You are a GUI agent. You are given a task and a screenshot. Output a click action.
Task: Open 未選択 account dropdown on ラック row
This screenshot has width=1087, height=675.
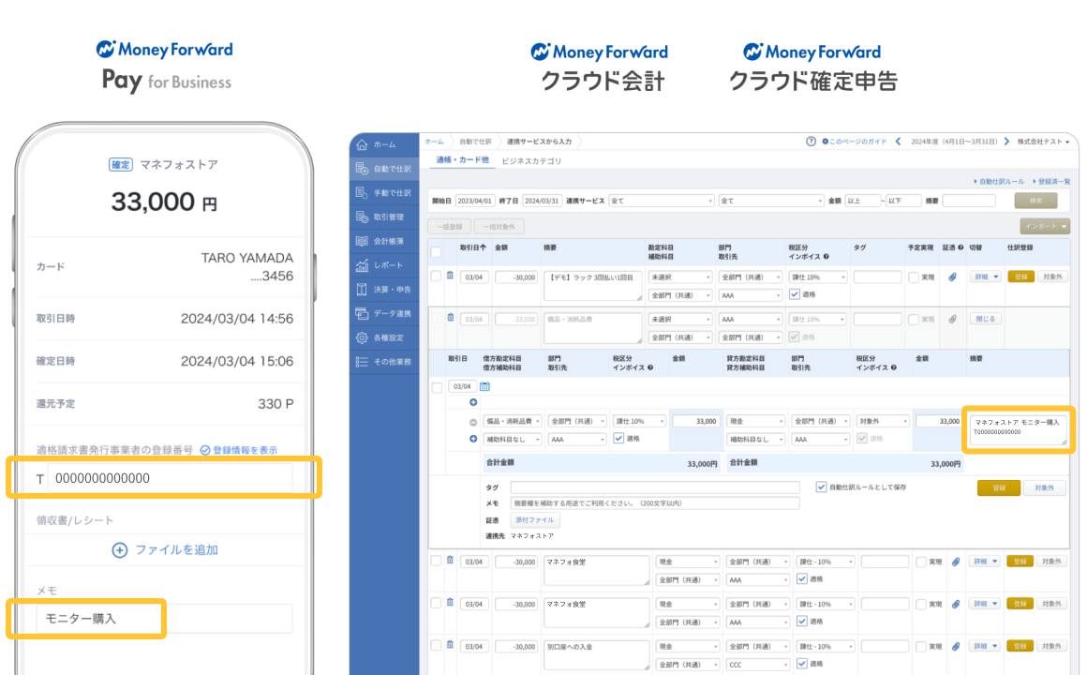(x=680, y=277)
